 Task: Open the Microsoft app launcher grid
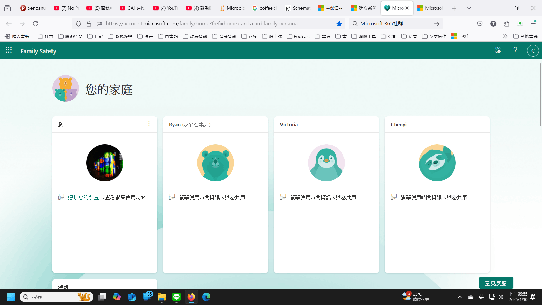[x=9, y=50]
